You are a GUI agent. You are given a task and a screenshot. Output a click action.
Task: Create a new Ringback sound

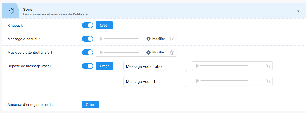point(104,25)
